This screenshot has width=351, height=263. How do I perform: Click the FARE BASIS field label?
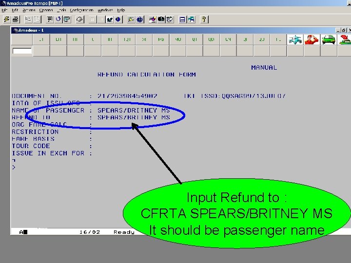point(33,139)
